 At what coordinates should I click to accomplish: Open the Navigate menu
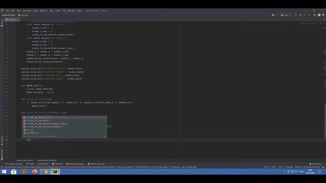pos(27,11)
